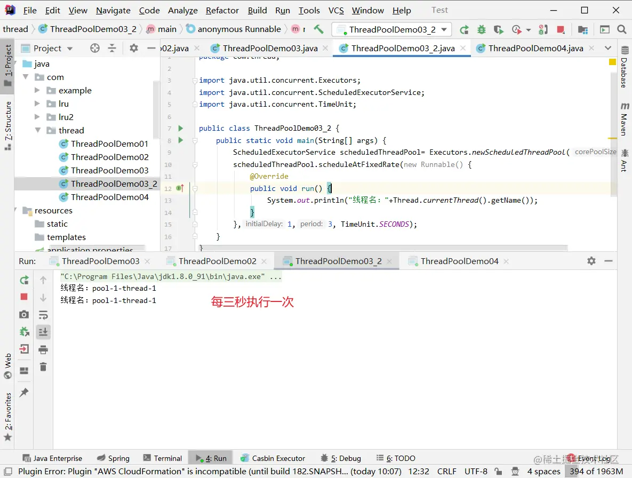
Task: Click the locate-file crosshair icon in Project panel
Action: click(95, 49)
